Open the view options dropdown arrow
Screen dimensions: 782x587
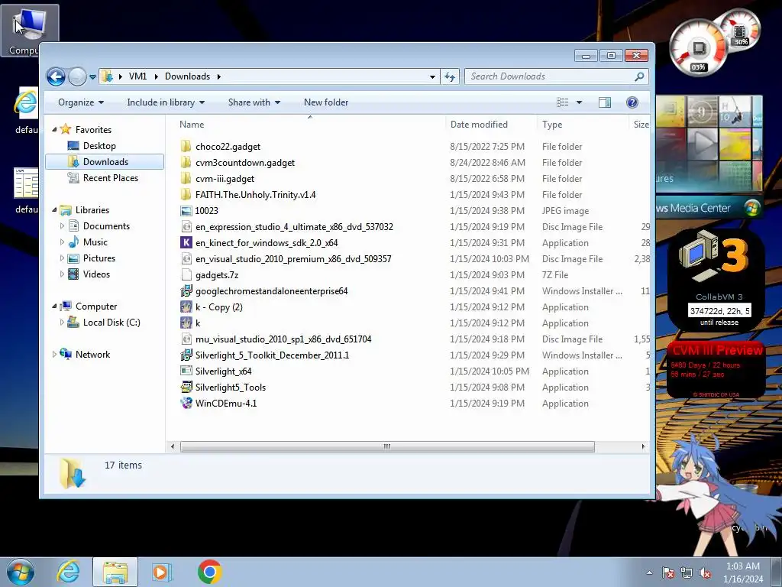[579, 102]
